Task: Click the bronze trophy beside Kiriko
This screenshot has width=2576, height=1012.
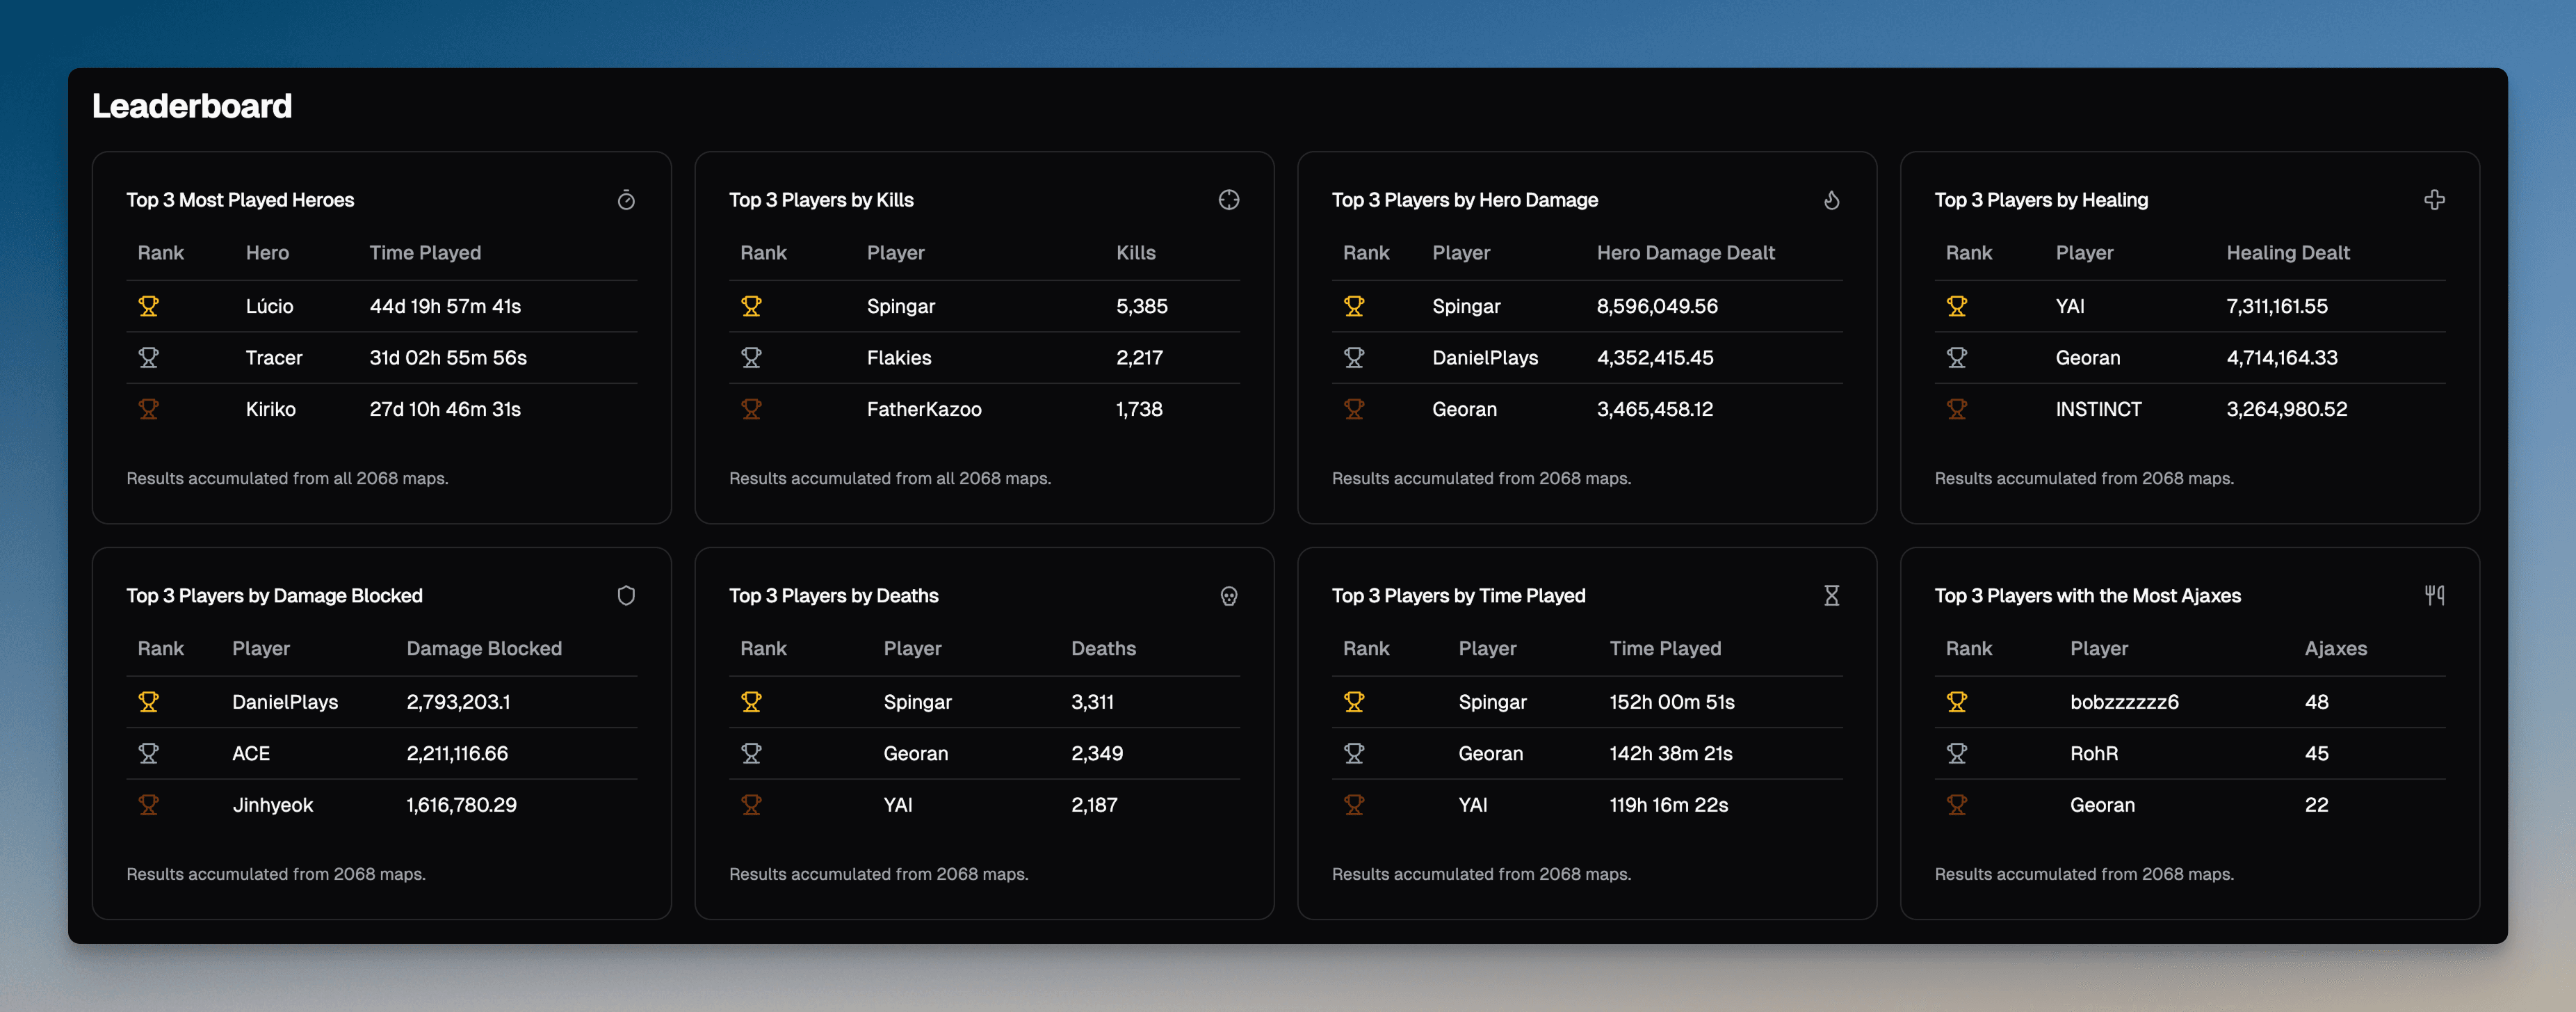Action: click(x=148, y=409)
